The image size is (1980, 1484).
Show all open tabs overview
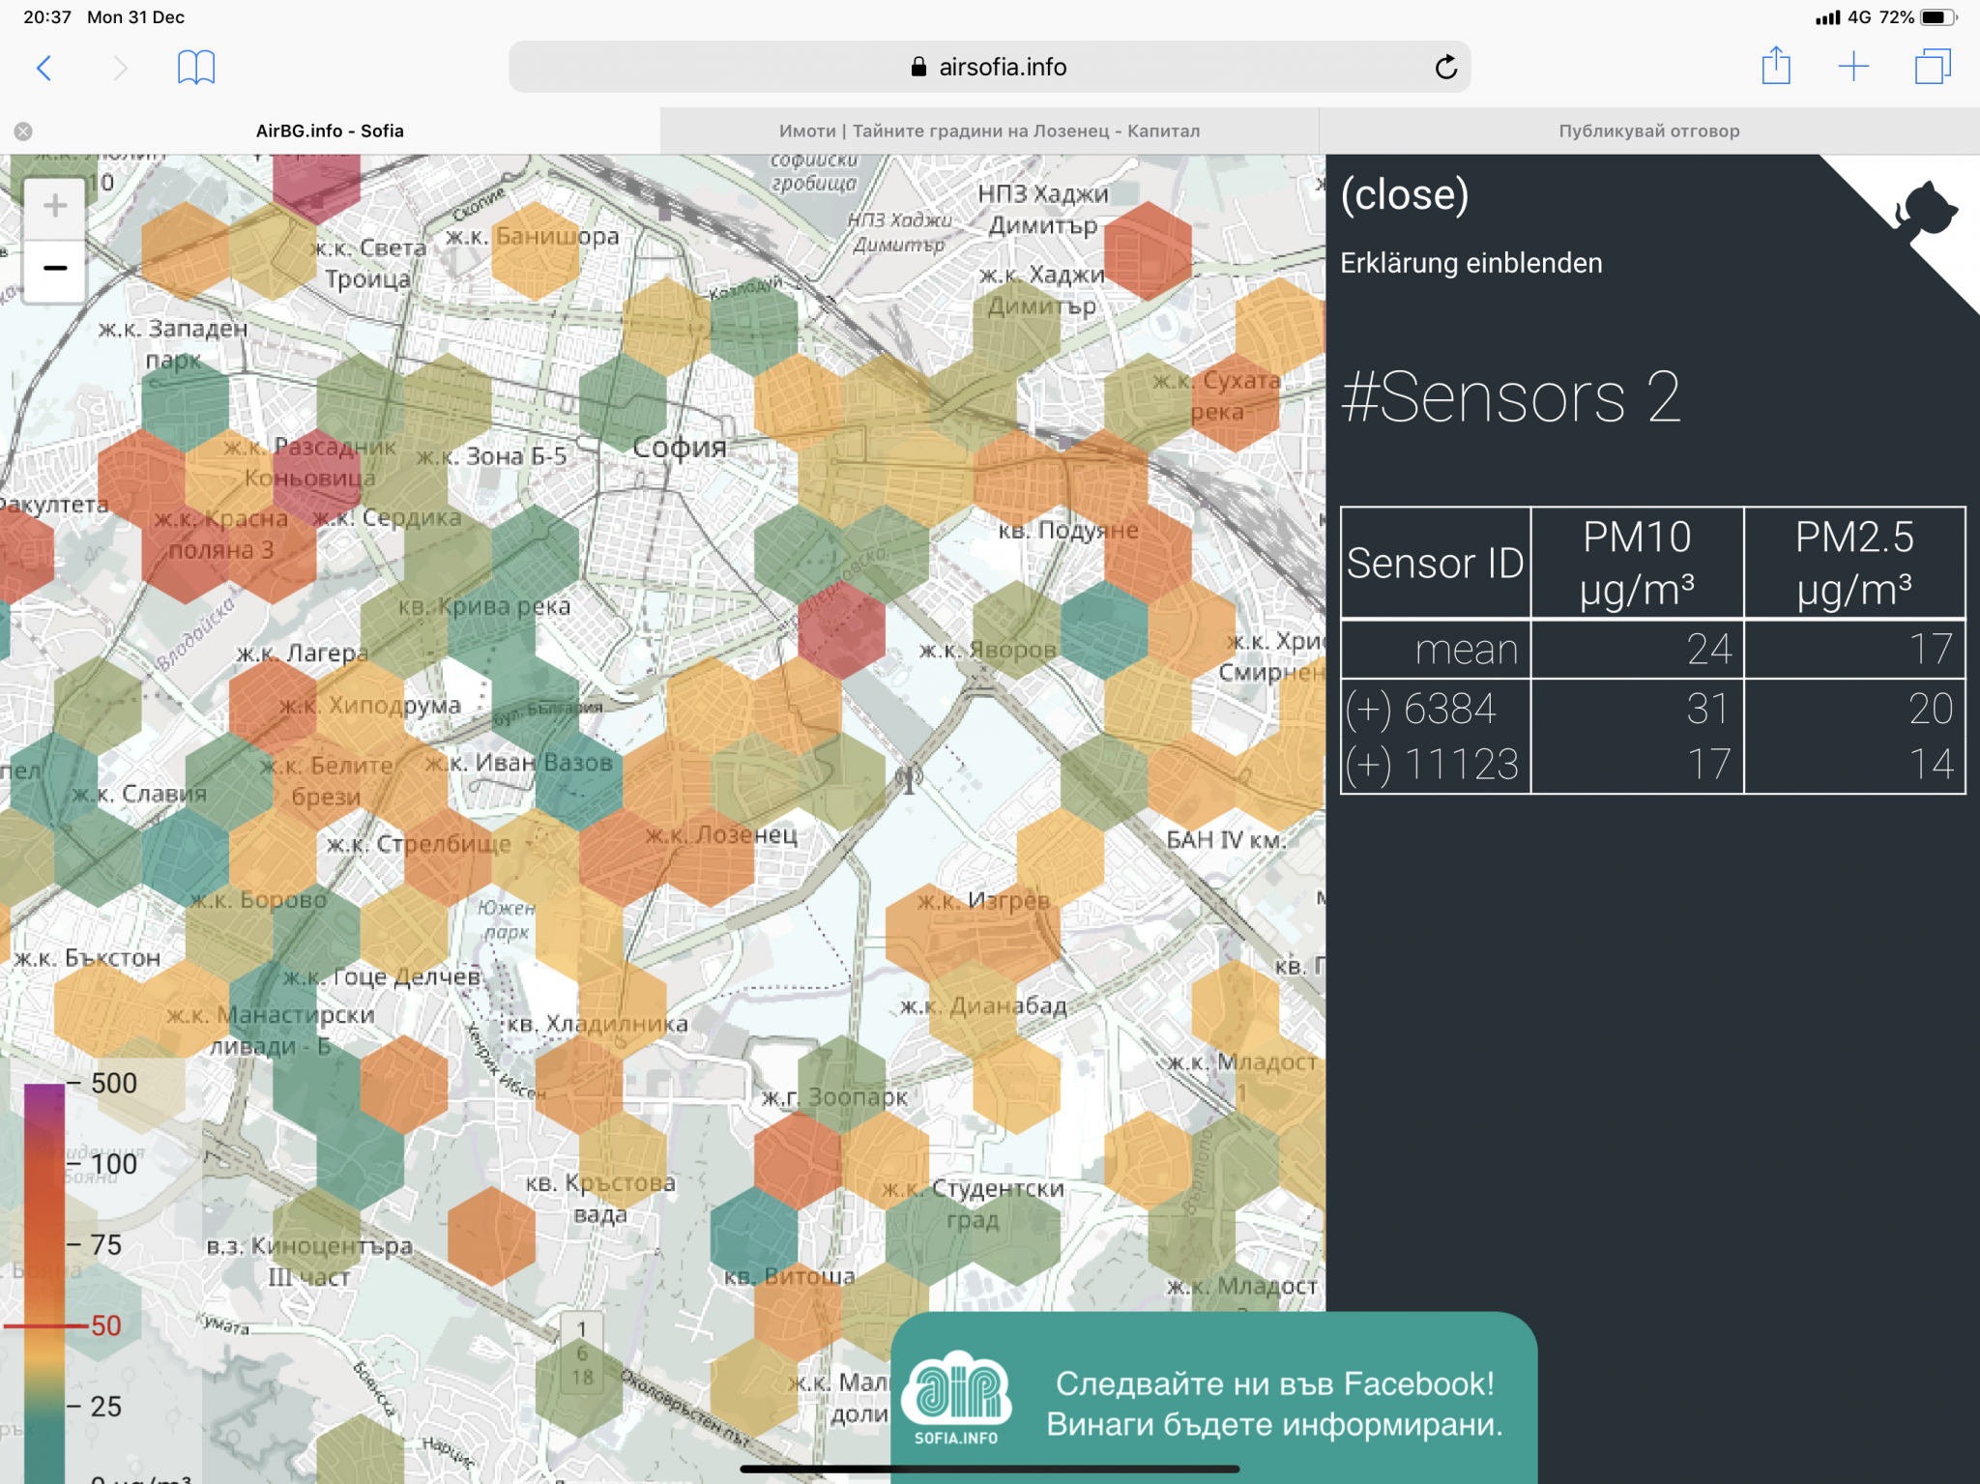tap(1932, 68)
